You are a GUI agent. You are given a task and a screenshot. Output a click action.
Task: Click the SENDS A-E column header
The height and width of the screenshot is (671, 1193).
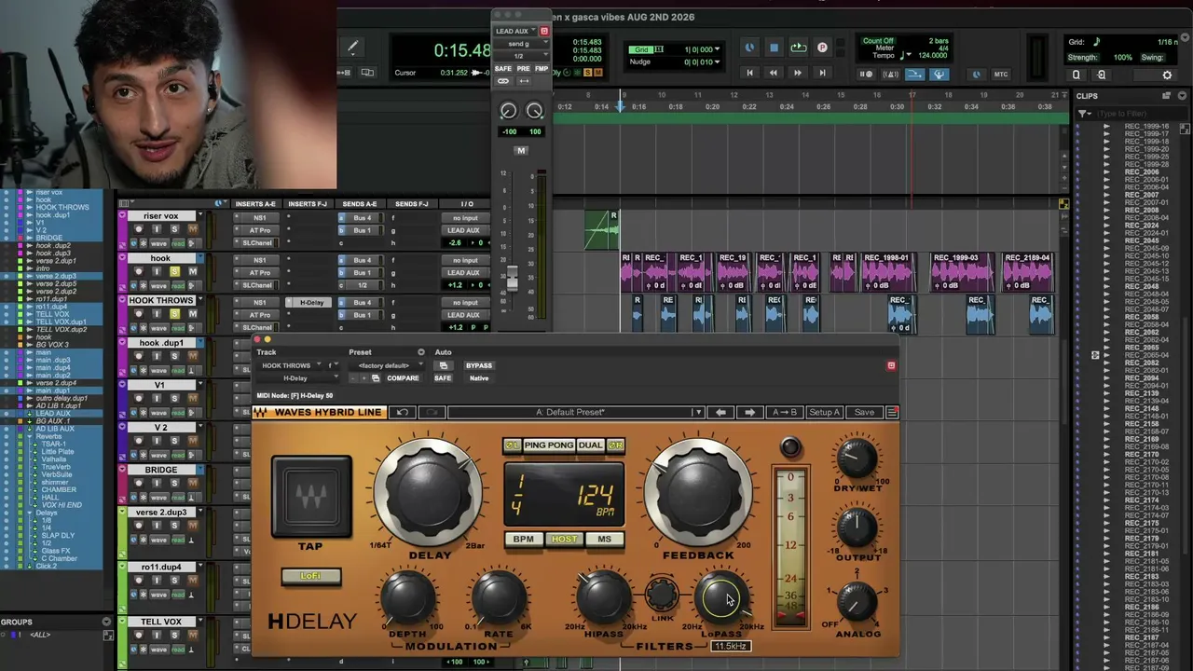359,204
